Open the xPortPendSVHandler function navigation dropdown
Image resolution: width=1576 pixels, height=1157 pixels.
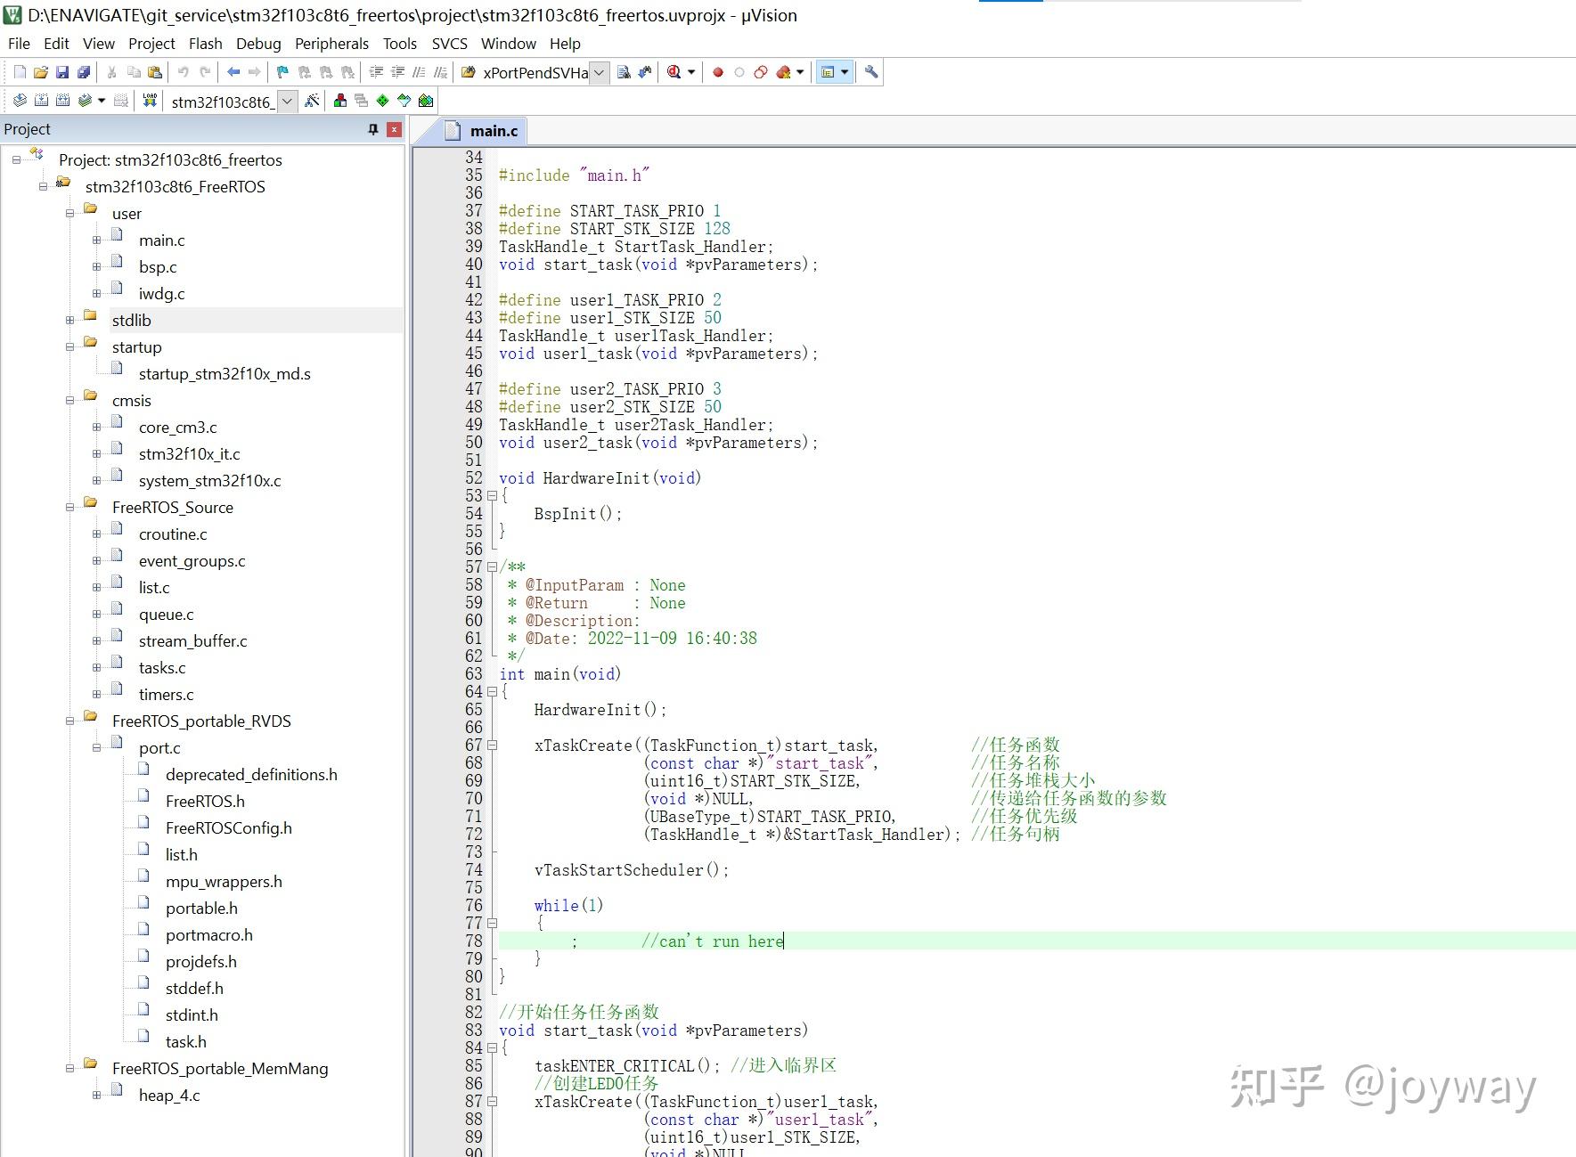[x=599, y=73]
